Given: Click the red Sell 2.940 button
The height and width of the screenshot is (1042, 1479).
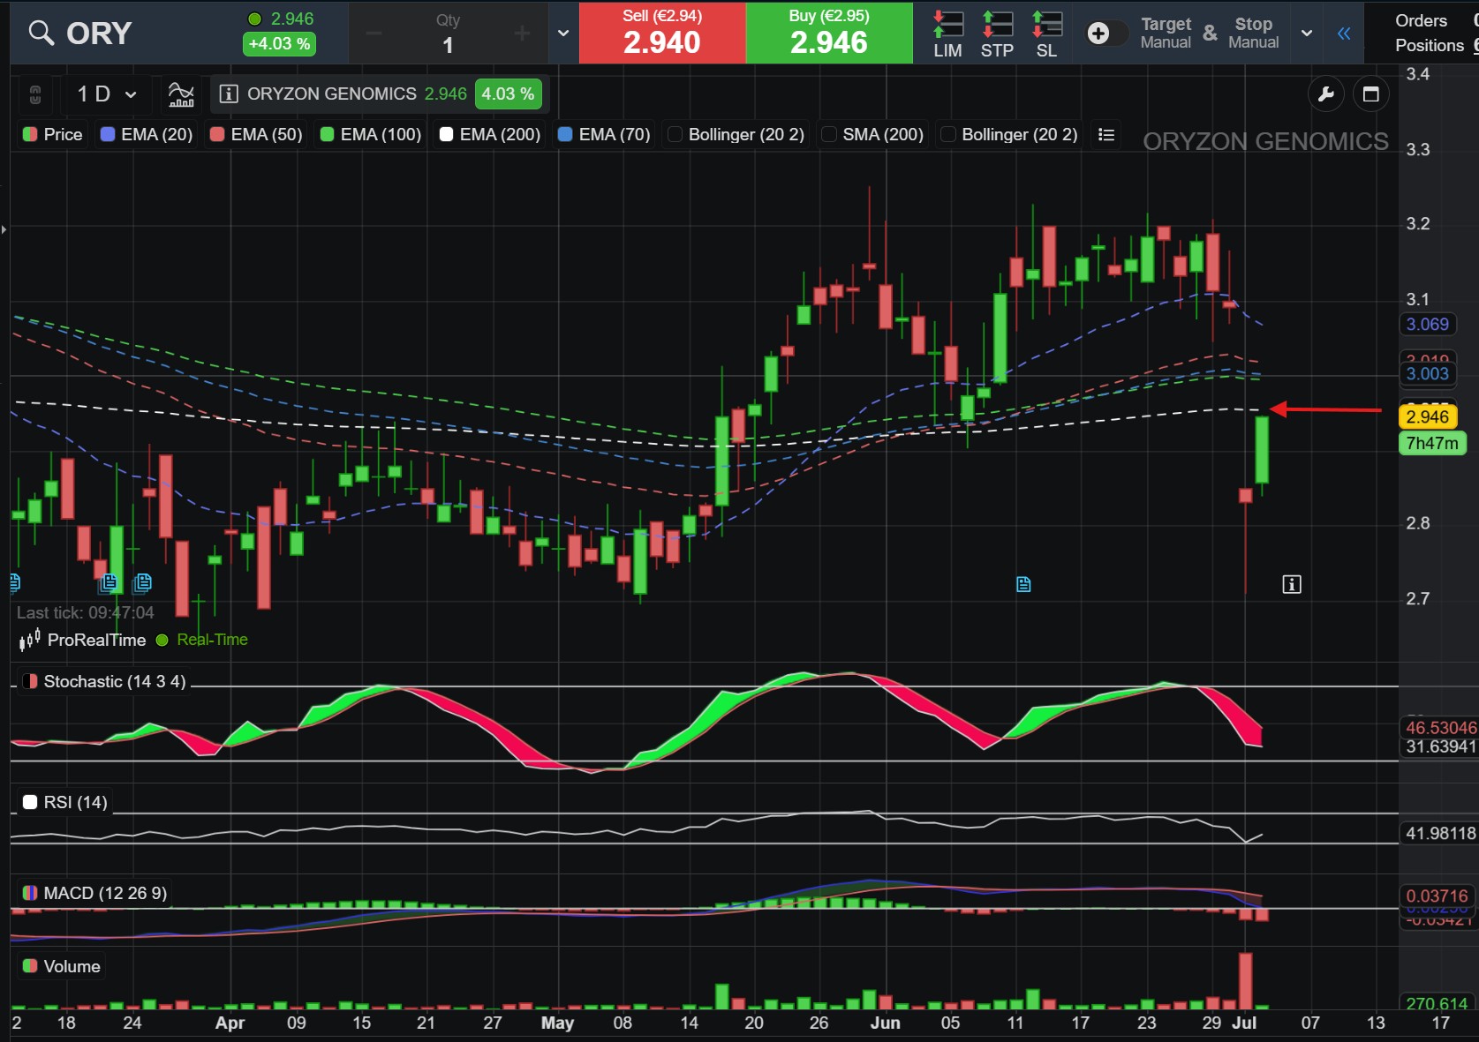Looking at the screenshot, I should [x=662, y=33].
